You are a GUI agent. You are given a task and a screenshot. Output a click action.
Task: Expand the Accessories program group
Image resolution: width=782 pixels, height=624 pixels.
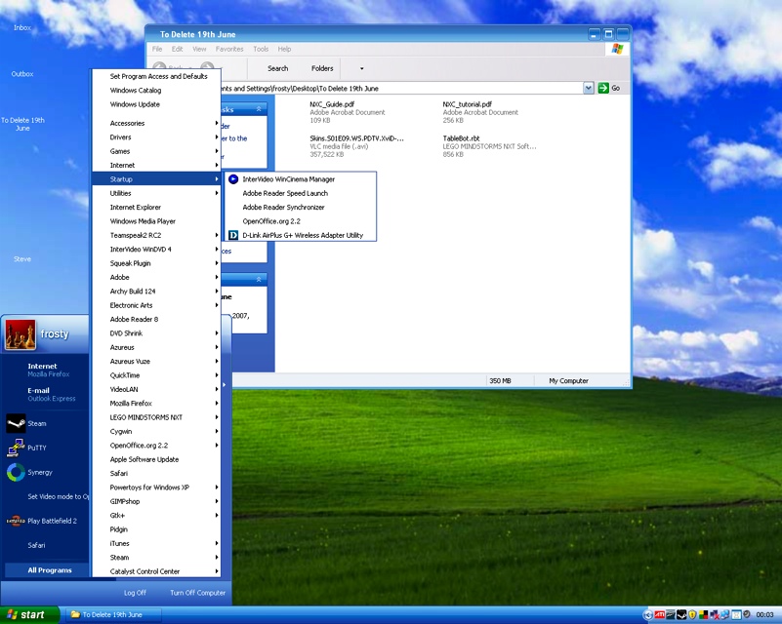coord(127,124)
